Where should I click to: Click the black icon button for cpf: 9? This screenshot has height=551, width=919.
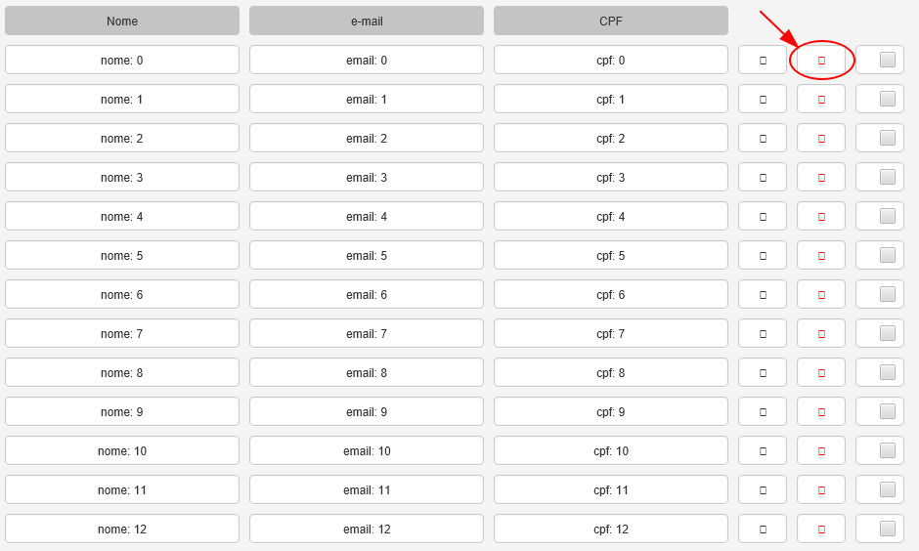[763, 411]
